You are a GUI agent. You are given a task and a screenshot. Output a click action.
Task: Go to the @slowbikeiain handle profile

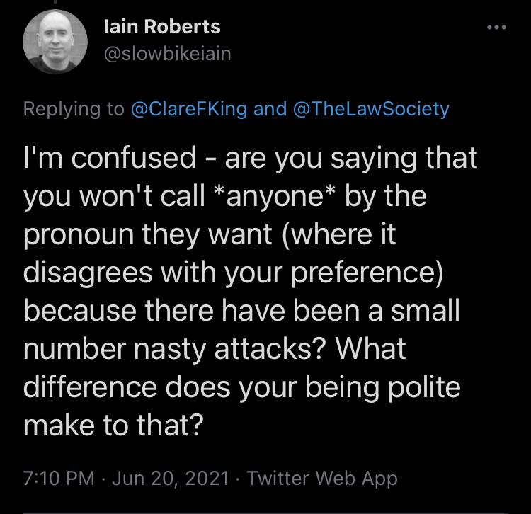pos(168,54)
